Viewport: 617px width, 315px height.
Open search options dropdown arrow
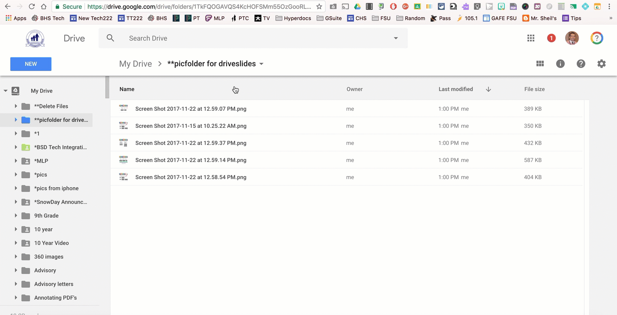[395, 38]
